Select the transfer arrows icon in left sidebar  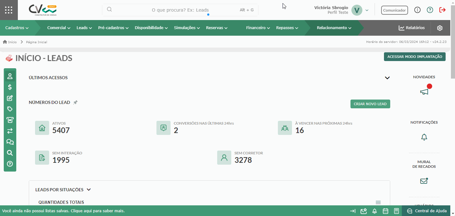(10, 131)
